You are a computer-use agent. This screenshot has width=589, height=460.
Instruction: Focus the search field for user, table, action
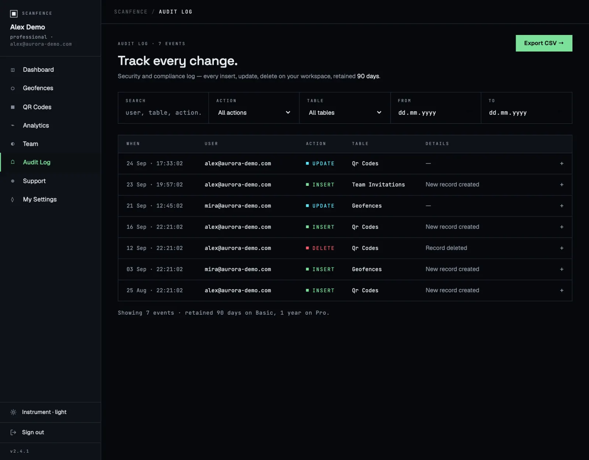pos(163,113)
